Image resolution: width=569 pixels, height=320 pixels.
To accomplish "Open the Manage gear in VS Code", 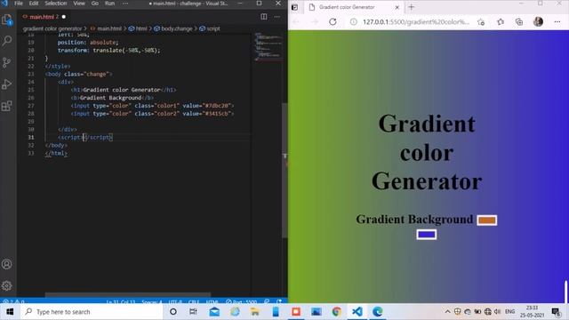I will pos(7,286).
